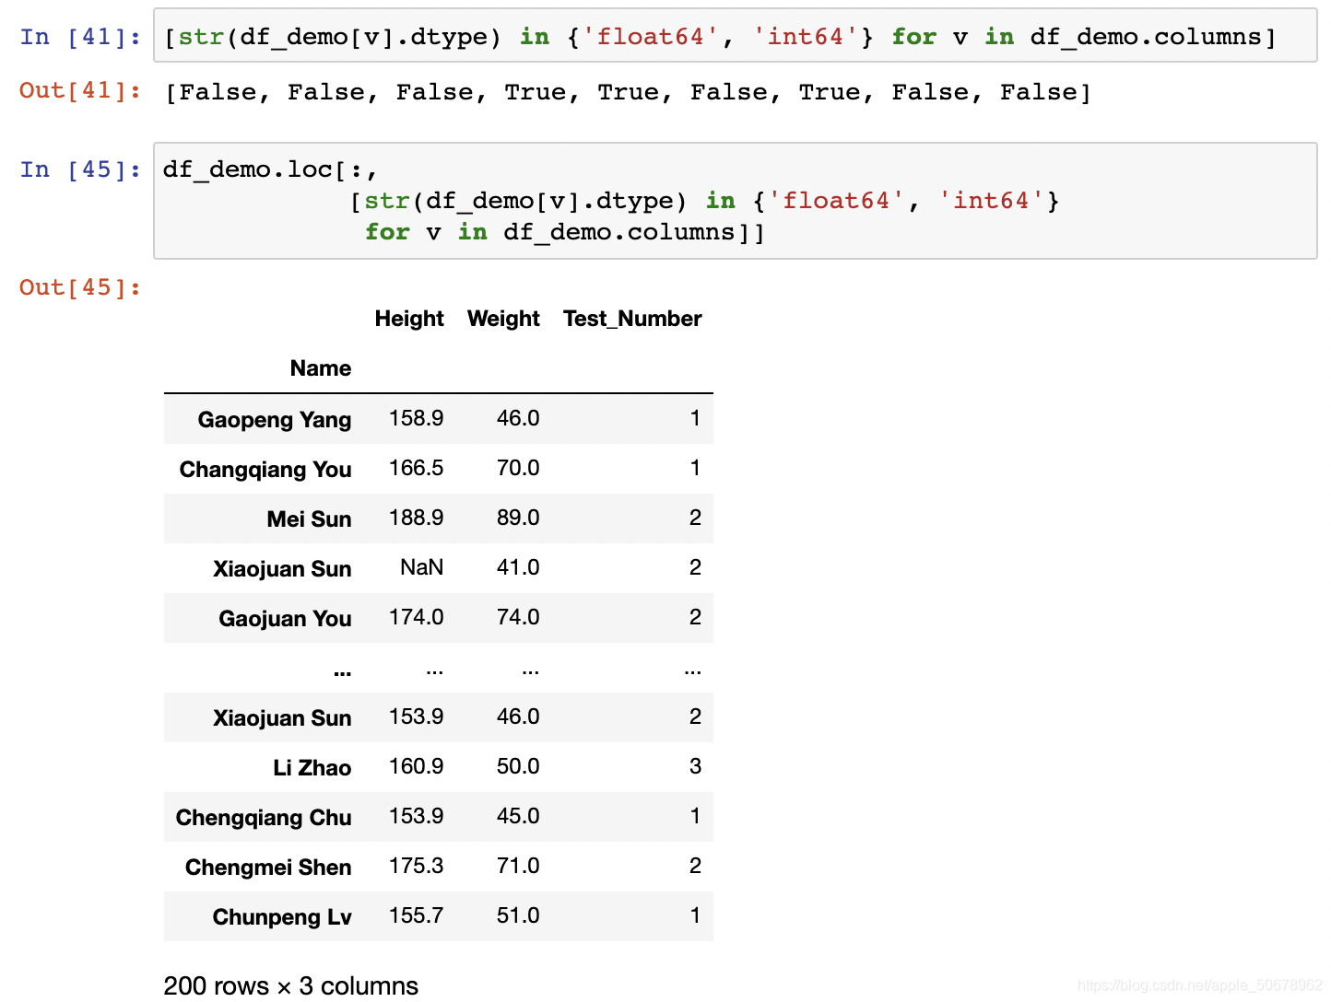Click height value 175.3
The height and width of the screenshot is (1002, 1331).
[x=417, y=866]
